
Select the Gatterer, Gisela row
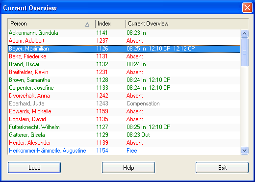coord(124,135)
